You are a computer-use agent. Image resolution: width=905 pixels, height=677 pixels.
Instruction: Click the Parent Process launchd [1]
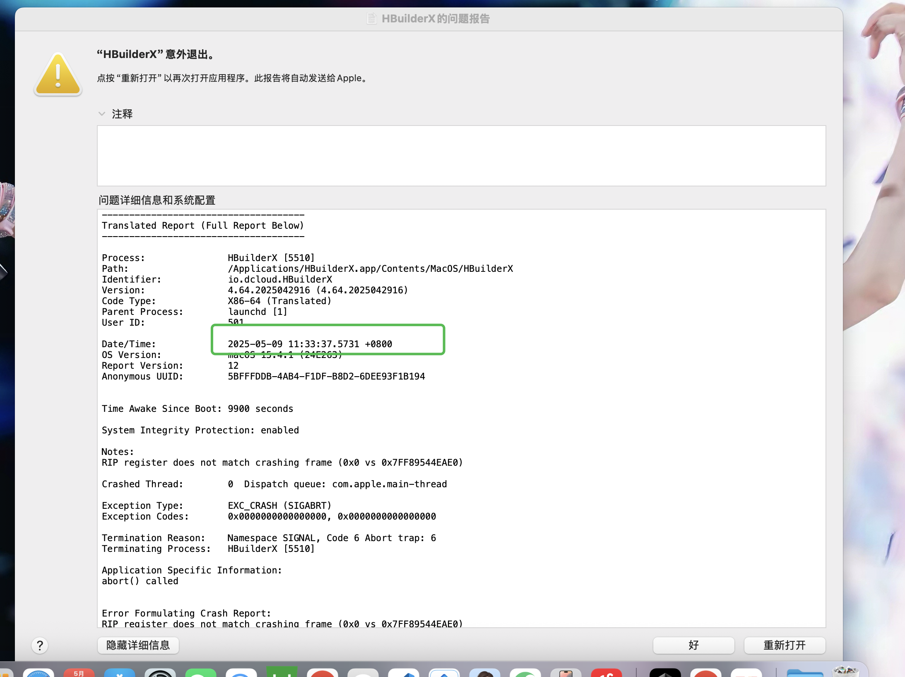[258, 312]
